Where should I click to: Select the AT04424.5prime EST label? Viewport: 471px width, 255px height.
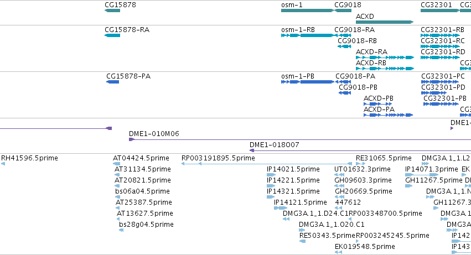pyautogui.click(x=141, y=158)
